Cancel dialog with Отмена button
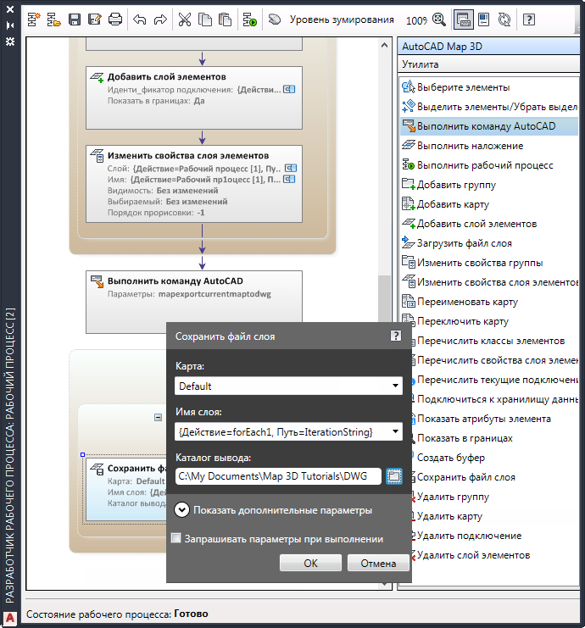Screen dimensions: 585x628 [378, 563]
